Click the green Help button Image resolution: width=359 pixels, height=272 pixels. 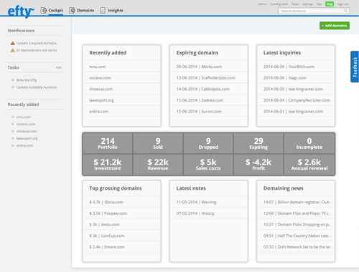coord(330,4)
